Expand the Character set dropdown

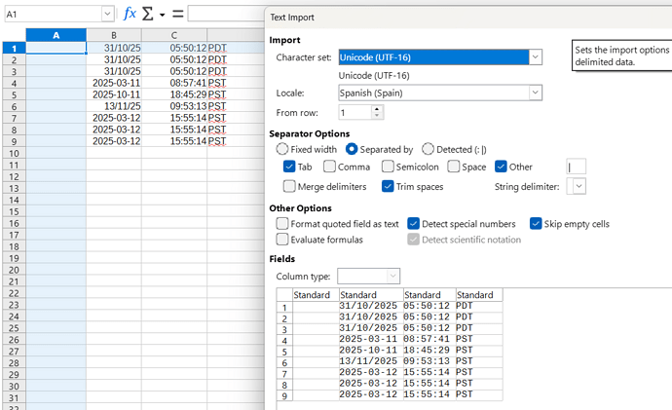pyautogui.click(x=535, y=57)
